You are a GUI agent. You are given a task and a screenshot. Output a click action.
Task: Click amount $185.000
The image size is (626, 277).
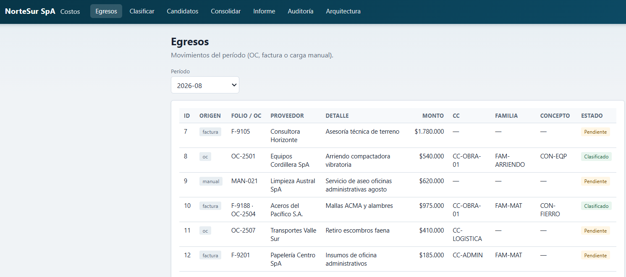pyautogui.click(x=432, y=255)
